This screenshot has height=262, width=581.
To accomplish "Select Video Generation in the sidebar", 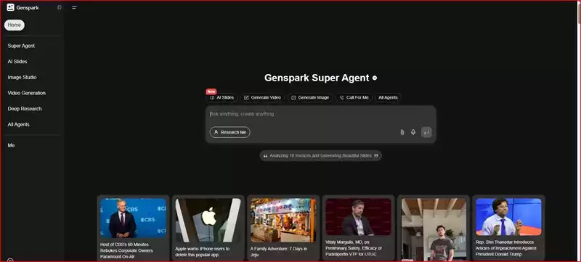I will [x=27, y=93].
